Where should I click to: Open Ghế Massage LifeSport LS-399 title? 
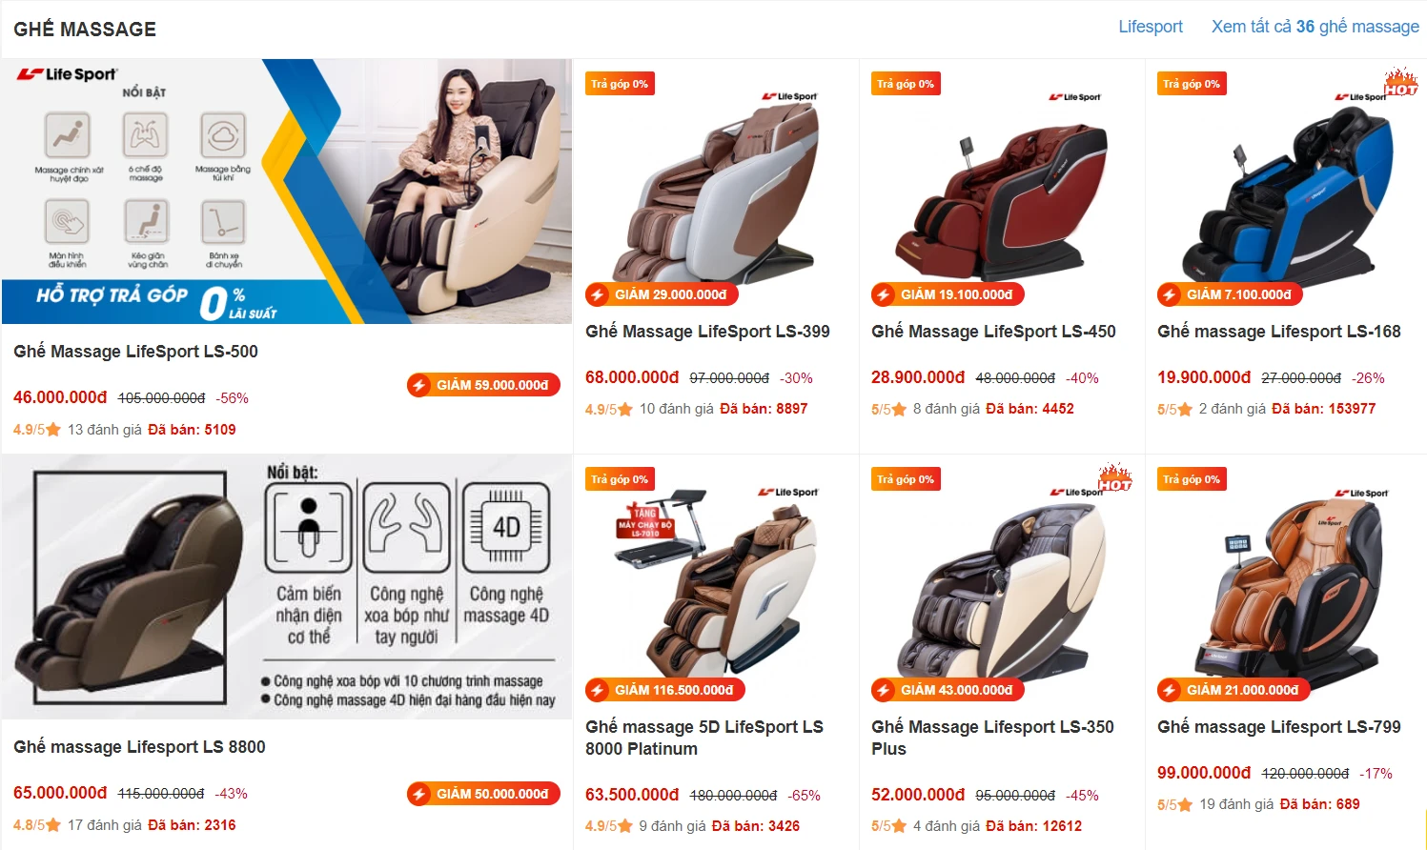707,332
